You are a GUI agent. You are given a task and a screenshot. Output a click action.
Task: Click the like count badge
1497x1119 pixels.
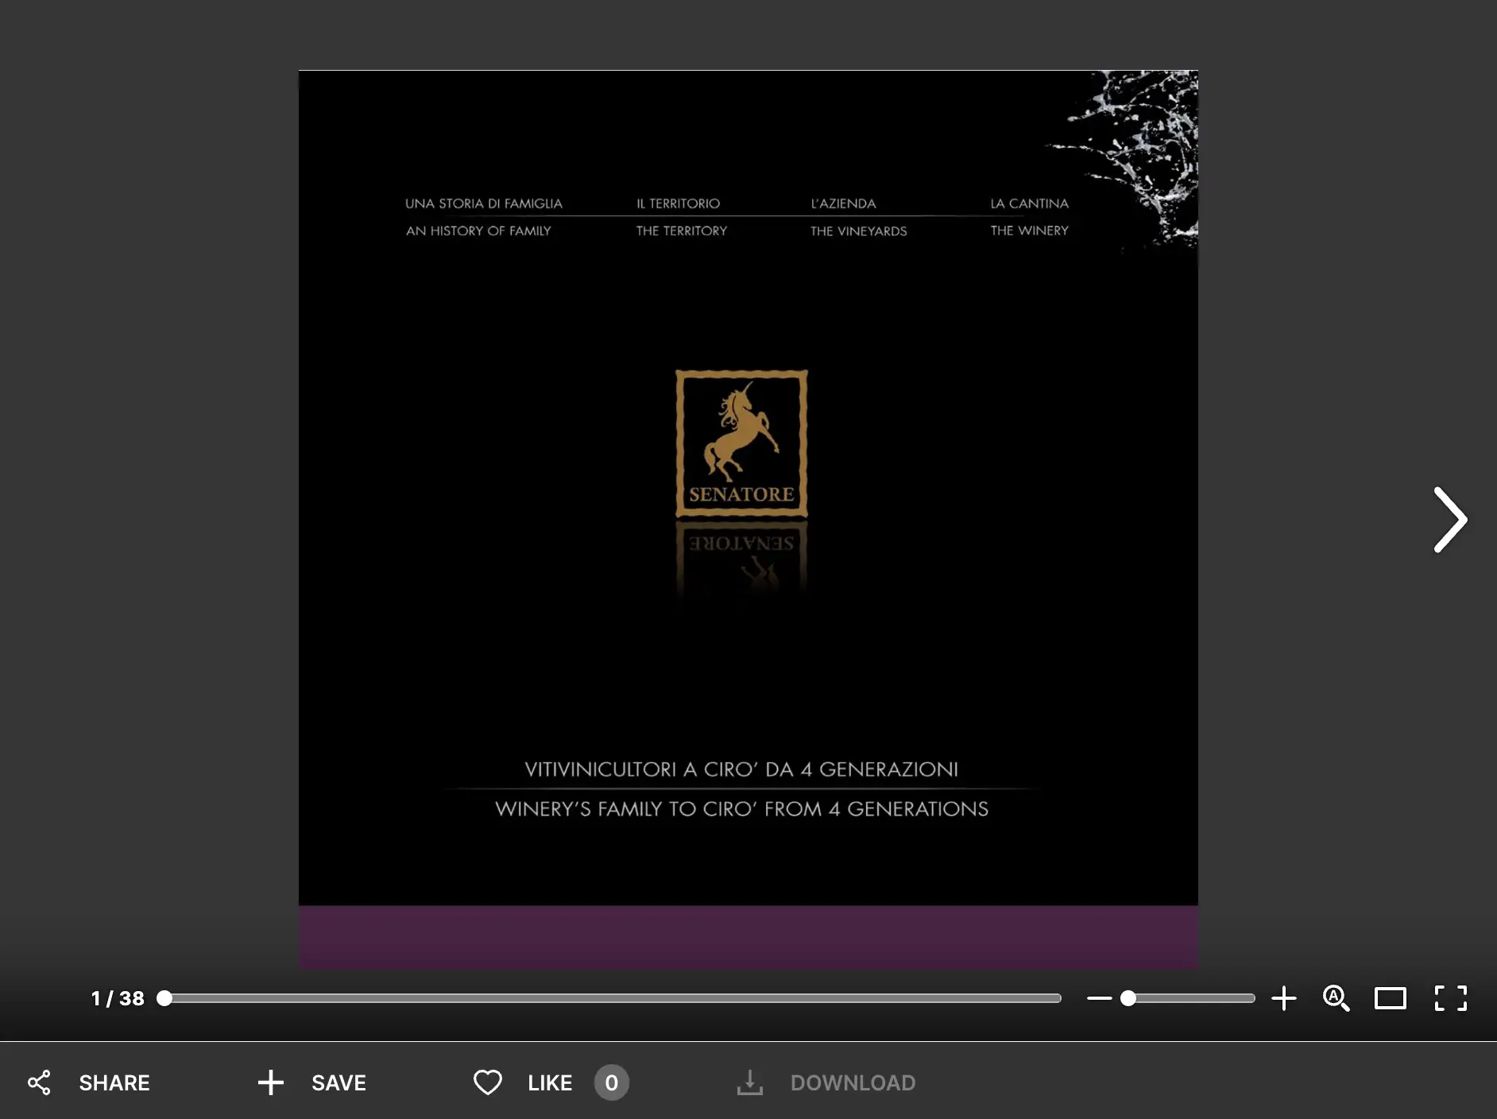(x=611, y=1082)
